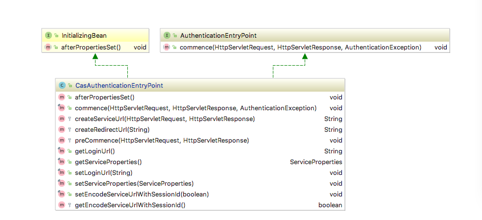The image size is (482, 220).
Task: Click method icon beside commence in AuthenticationEntryPoint
Action: 167,48
